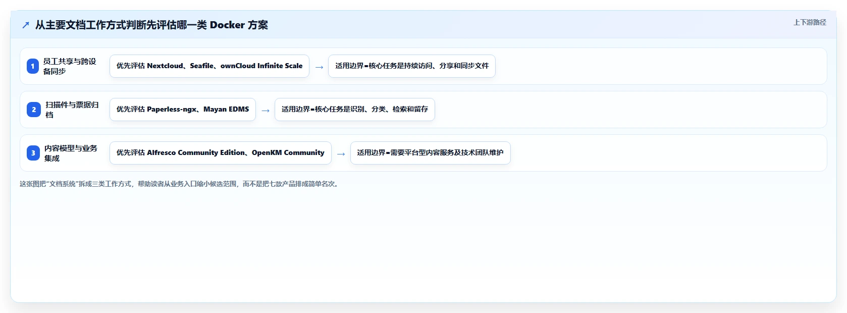The image size is (847, 313).
Task: Click the box about 持续访问、分享和同步文件
Action: [x=412, y=66]
